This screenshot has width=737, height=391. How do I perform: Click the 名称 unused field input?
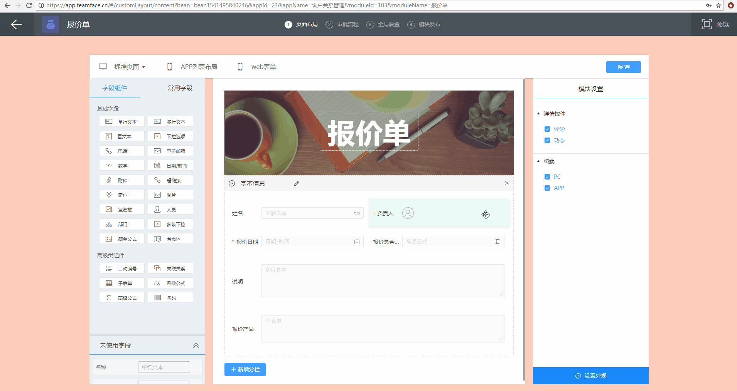click(x=164, y=367)
